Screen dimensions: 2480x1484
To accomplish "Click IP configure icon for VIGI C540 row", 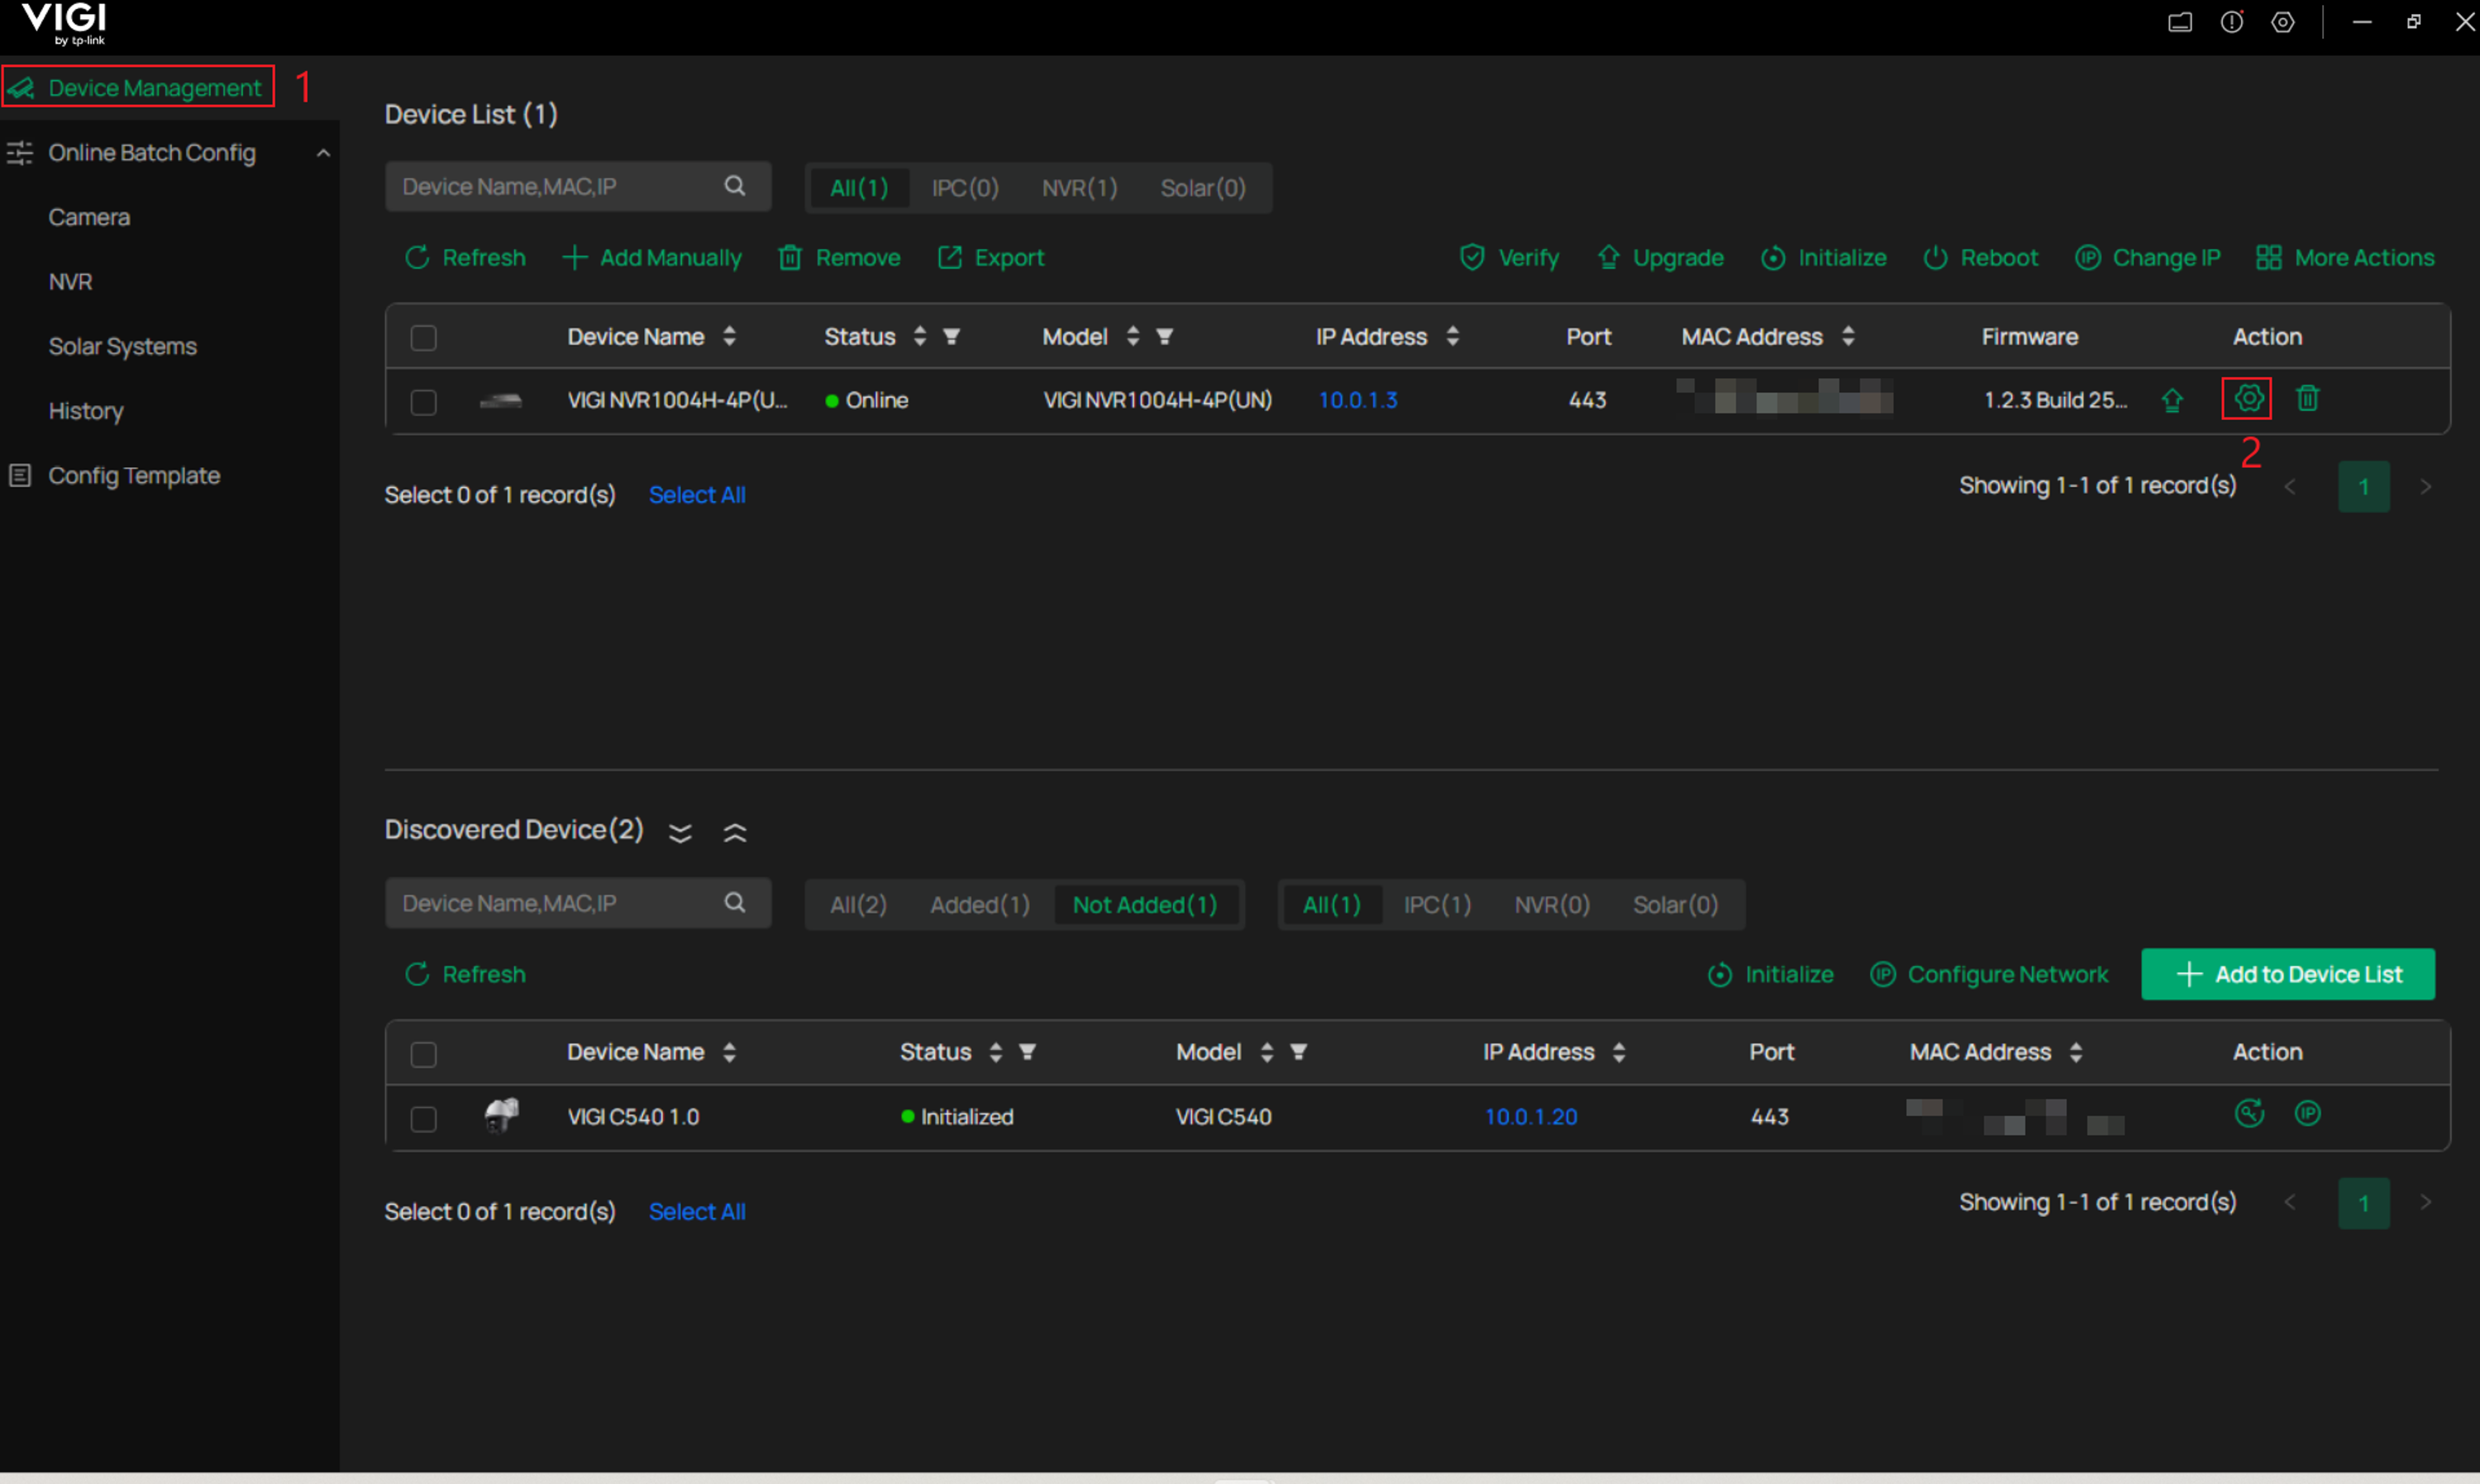I will pyautogui.click(x=2307, y=1113).
